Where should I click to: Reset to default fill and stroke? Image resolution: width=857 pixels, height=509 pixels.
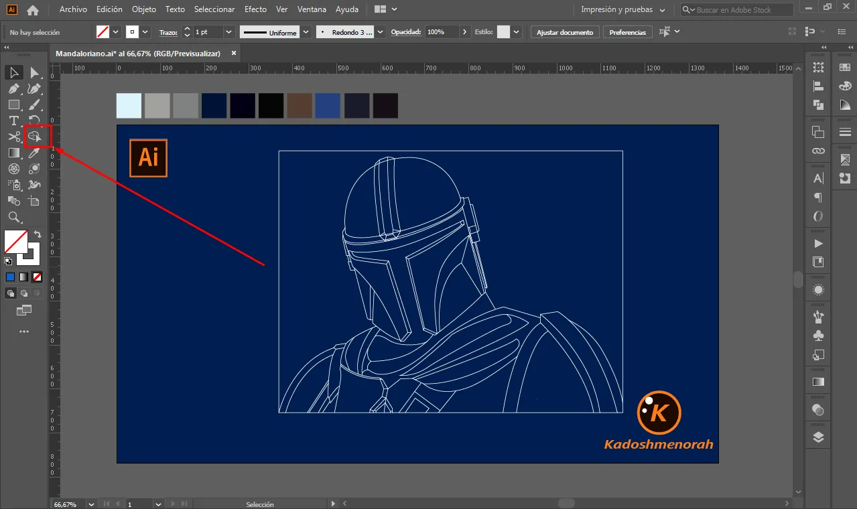pyautogui.click(x=8, y=261)
